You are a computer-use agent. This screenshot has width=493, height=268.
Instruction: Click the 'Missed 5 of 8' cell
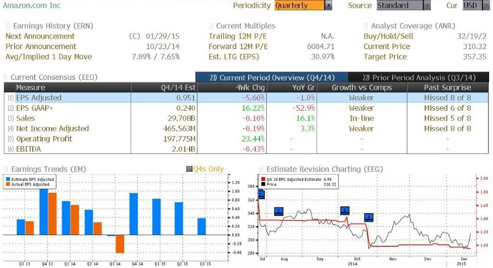(447, 118)
